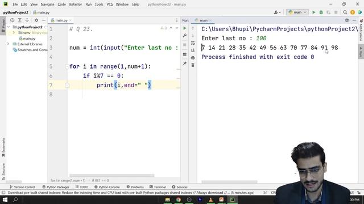
Task: Expand the venv folder
Action: point(14,33)
